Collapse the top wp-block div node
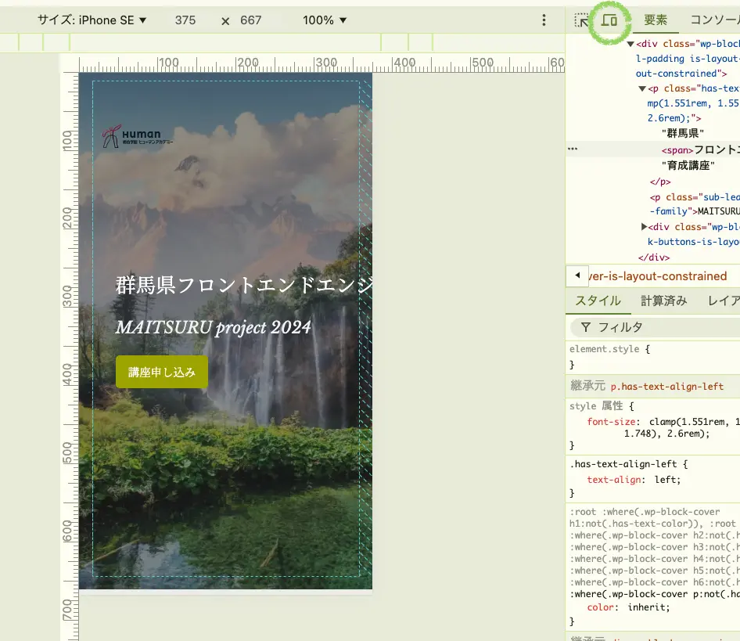The height and width of the screenshot is (641, 740). 630,44
